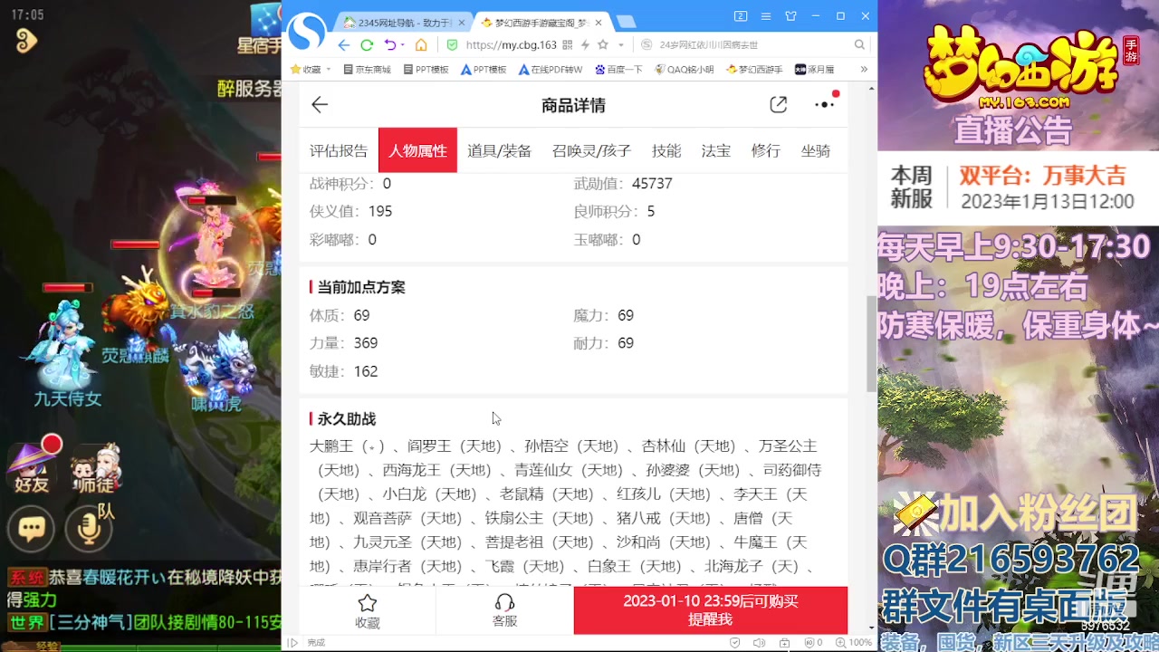Contact 客服 via the headset icon
1159x652 pixels.
coord(504,611)
